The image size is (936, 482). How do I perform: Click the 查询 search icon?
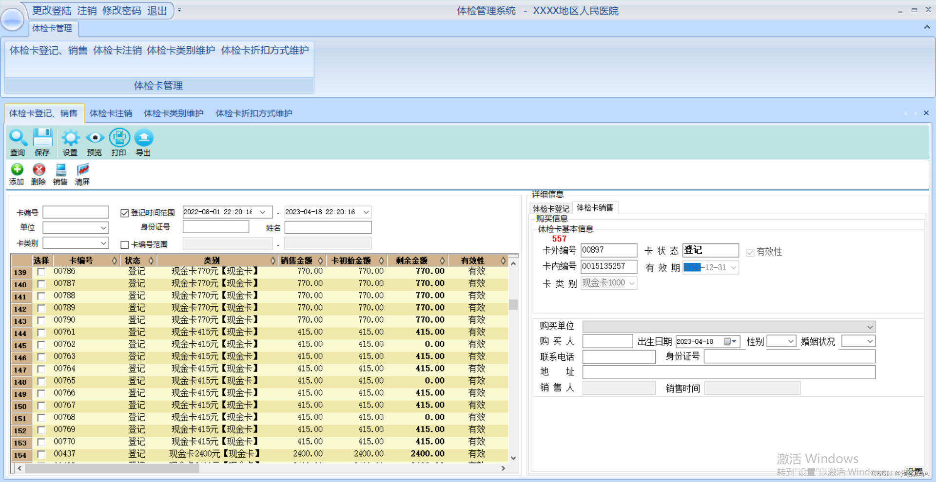coord(18,138)
